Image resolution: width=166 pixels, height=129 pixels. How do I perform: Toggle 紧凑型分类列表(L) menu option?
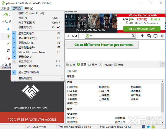38,66
